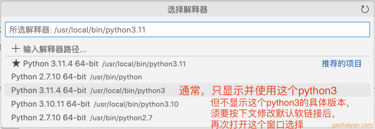Click the plus icon beside 输入解释器路径
The image size is (375, 129).
tap(15, 49)
